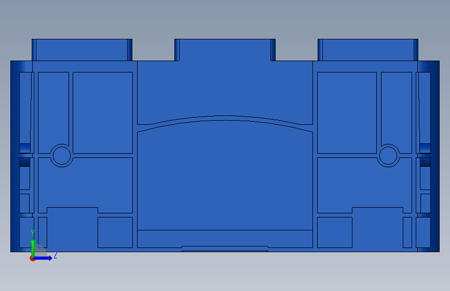Click the green Y axis arrow of the triad

[x=33, y=248]
